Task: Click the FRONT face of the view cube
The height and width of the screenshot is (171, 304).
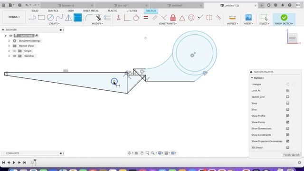Action: pyautogui.click(x=292, y=38)
